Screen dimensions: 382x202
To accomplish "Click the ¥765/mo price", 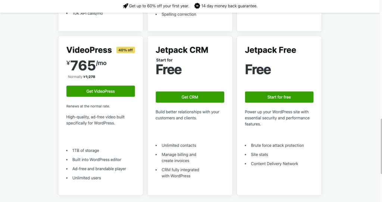I will coord(87,65).
